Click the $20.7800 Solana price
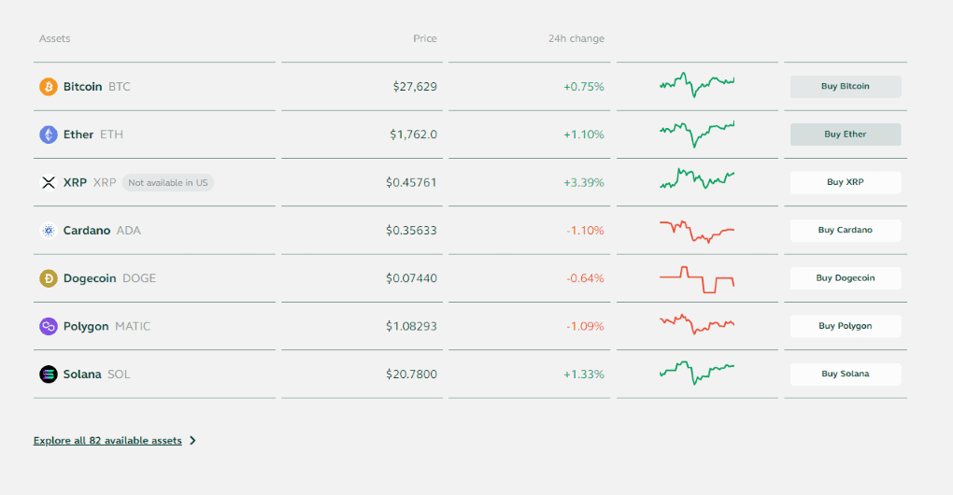Screen dimensions: 953x495 411,375
